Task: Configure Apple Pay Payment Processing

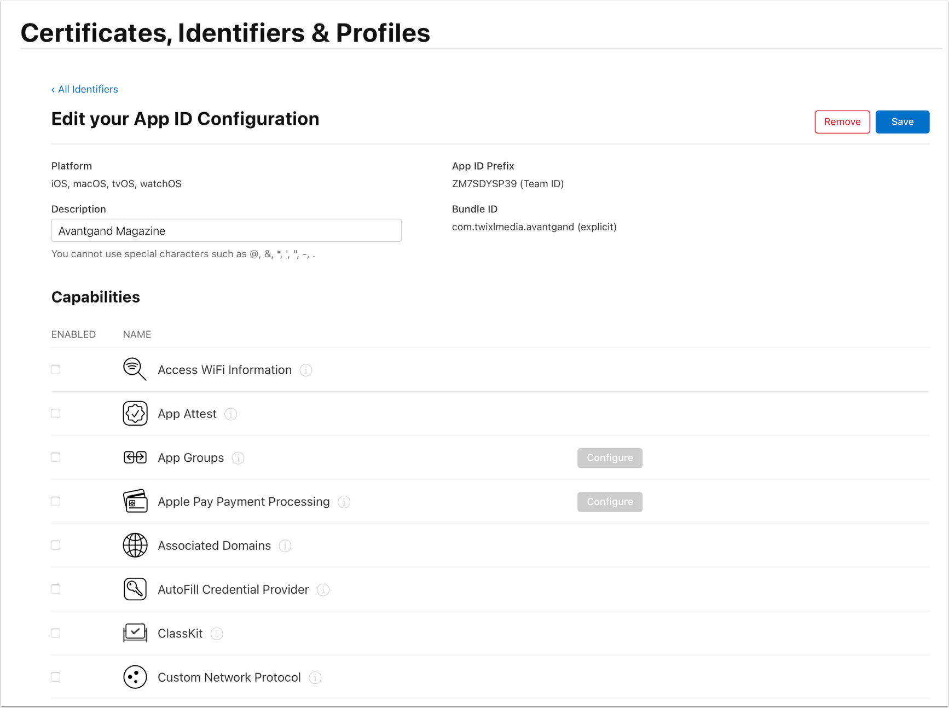Action: [610, 502]
